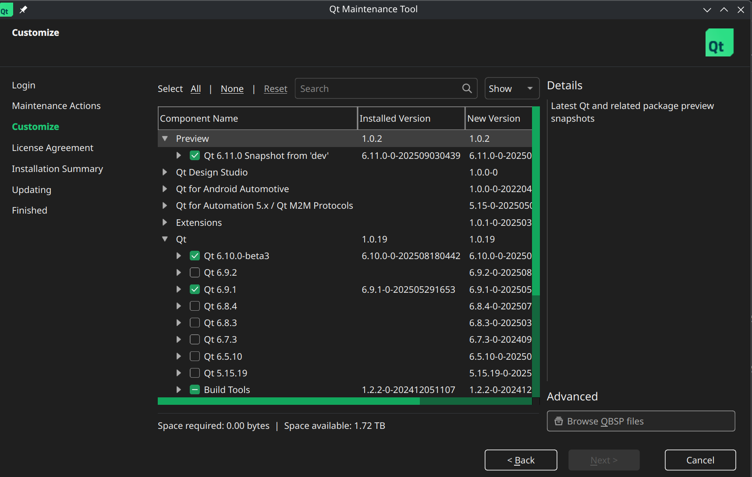Uncheck the Qt 6.9.1 checkbox

[x=195, y=289]
